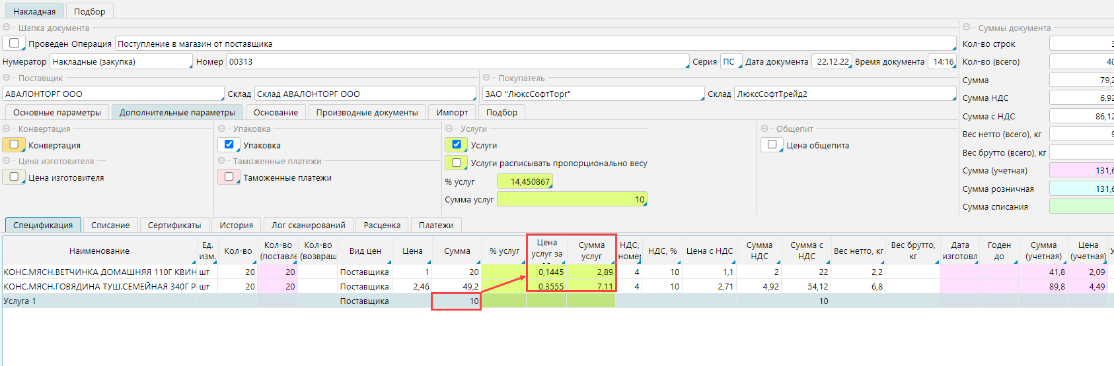Open the Производные документы tab
Image resolution: width=1114 pixels, height=366 pixels.
coord(367,113)
